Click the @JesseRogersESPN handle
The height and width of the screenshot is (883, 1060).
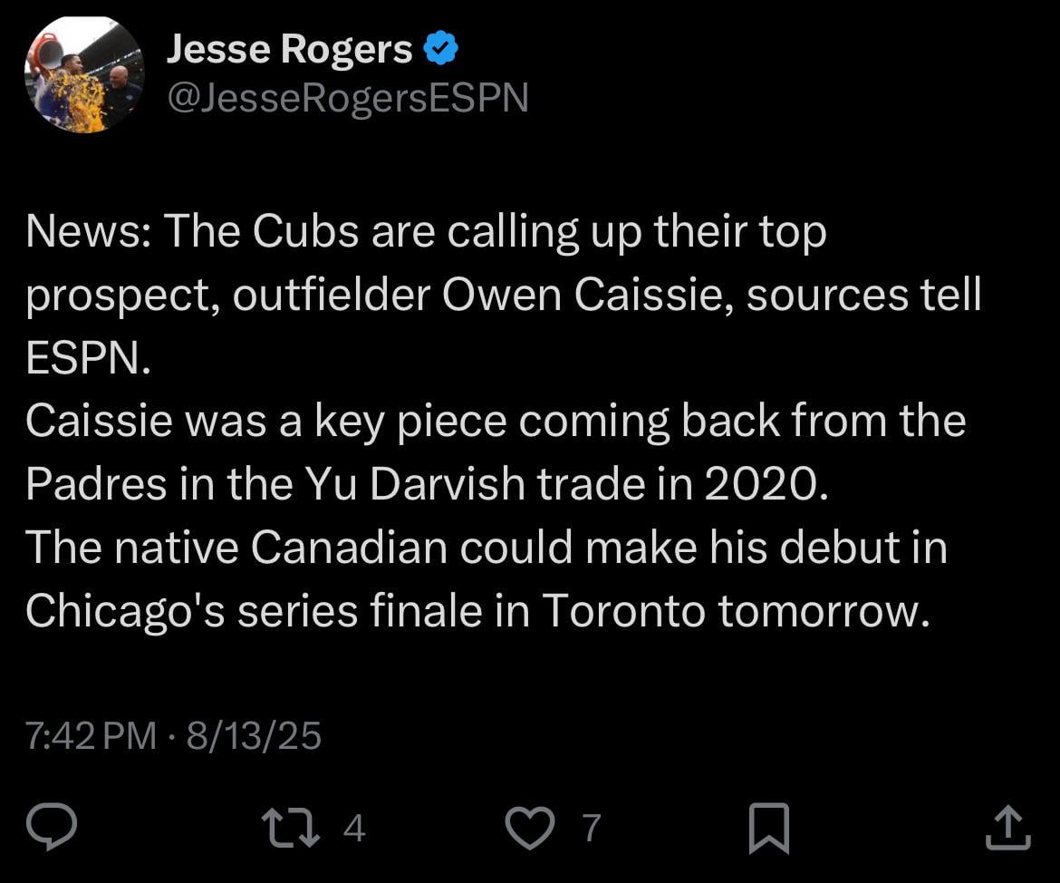click(349, 96)
